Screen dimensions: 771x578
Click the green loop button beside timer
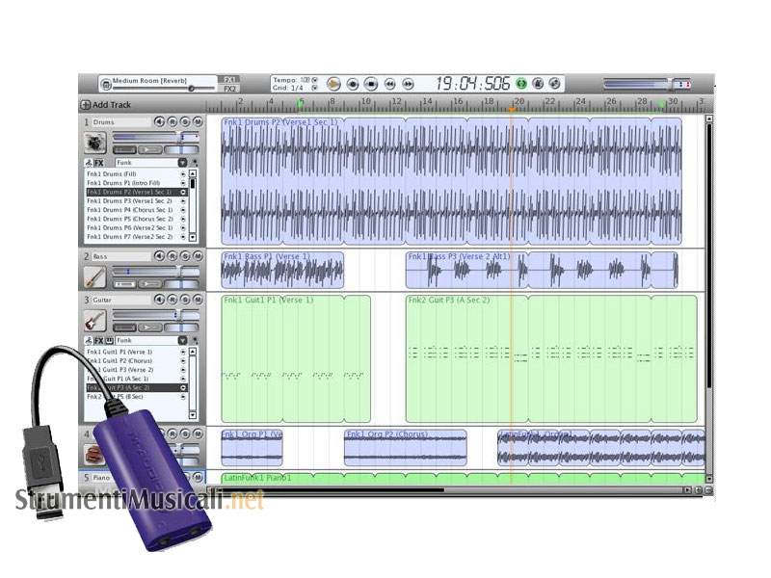click(521, 85)
